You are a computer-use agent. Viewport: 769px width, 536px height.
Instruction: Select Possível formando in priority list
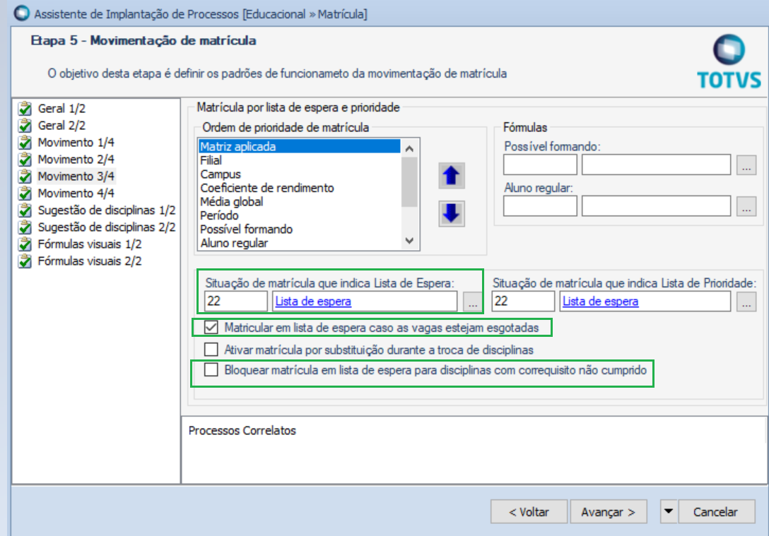point(299,229)
